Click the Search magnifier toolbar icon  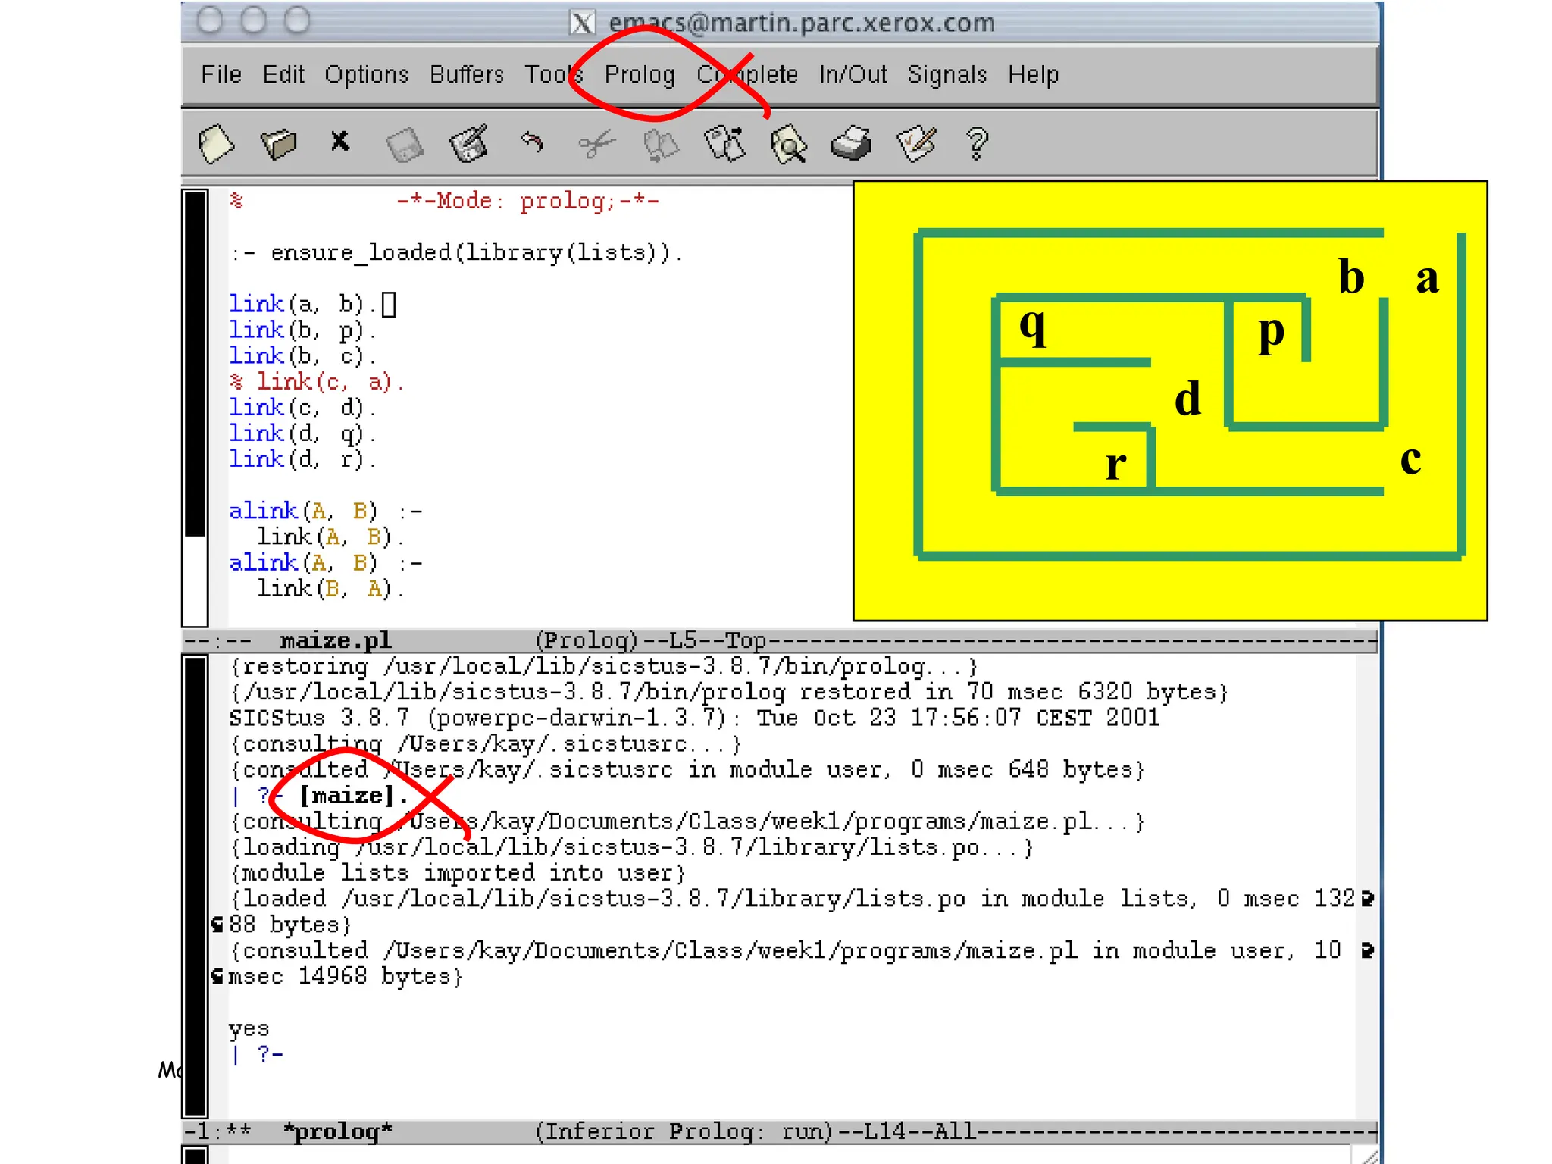pos(789,144)
